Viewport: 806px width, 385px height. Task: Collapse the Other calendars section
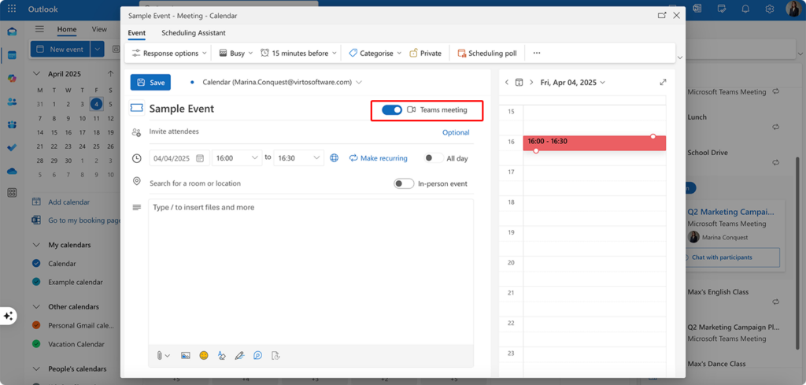click(x=36, y=306)
